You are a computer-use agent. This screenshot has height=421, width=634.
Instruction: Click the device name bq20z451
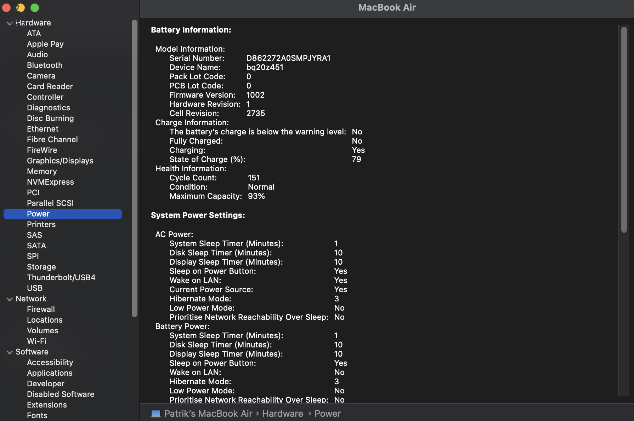coord(265,67)
